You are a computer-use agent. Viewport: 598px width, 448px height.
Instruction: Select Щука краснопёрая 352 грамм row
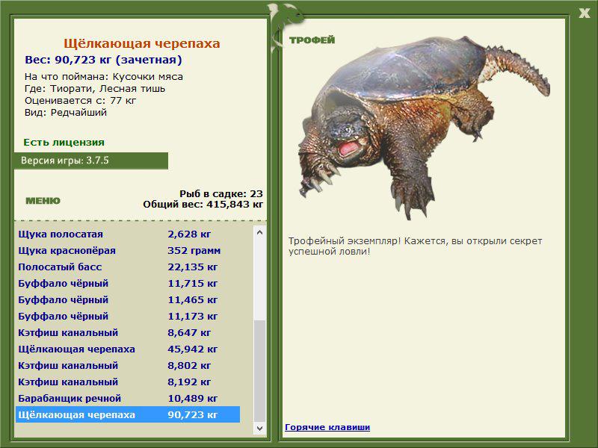click(x=128, y=251)
